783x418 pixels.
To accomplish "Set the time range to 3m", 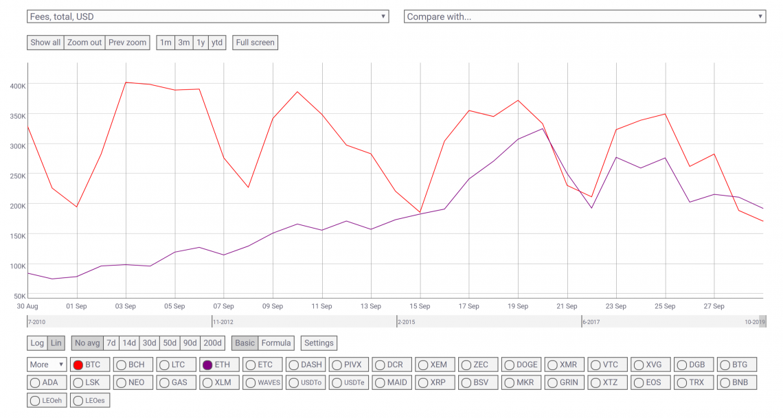I will click(x=184, y=43).
